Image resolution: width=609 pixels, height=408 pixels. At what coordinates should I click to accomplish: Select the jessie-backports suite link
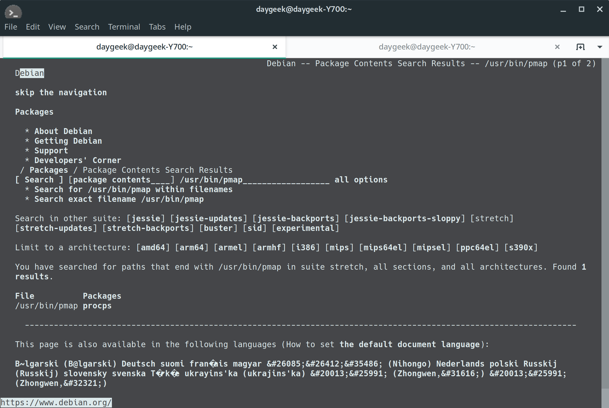tap(296, 219)
